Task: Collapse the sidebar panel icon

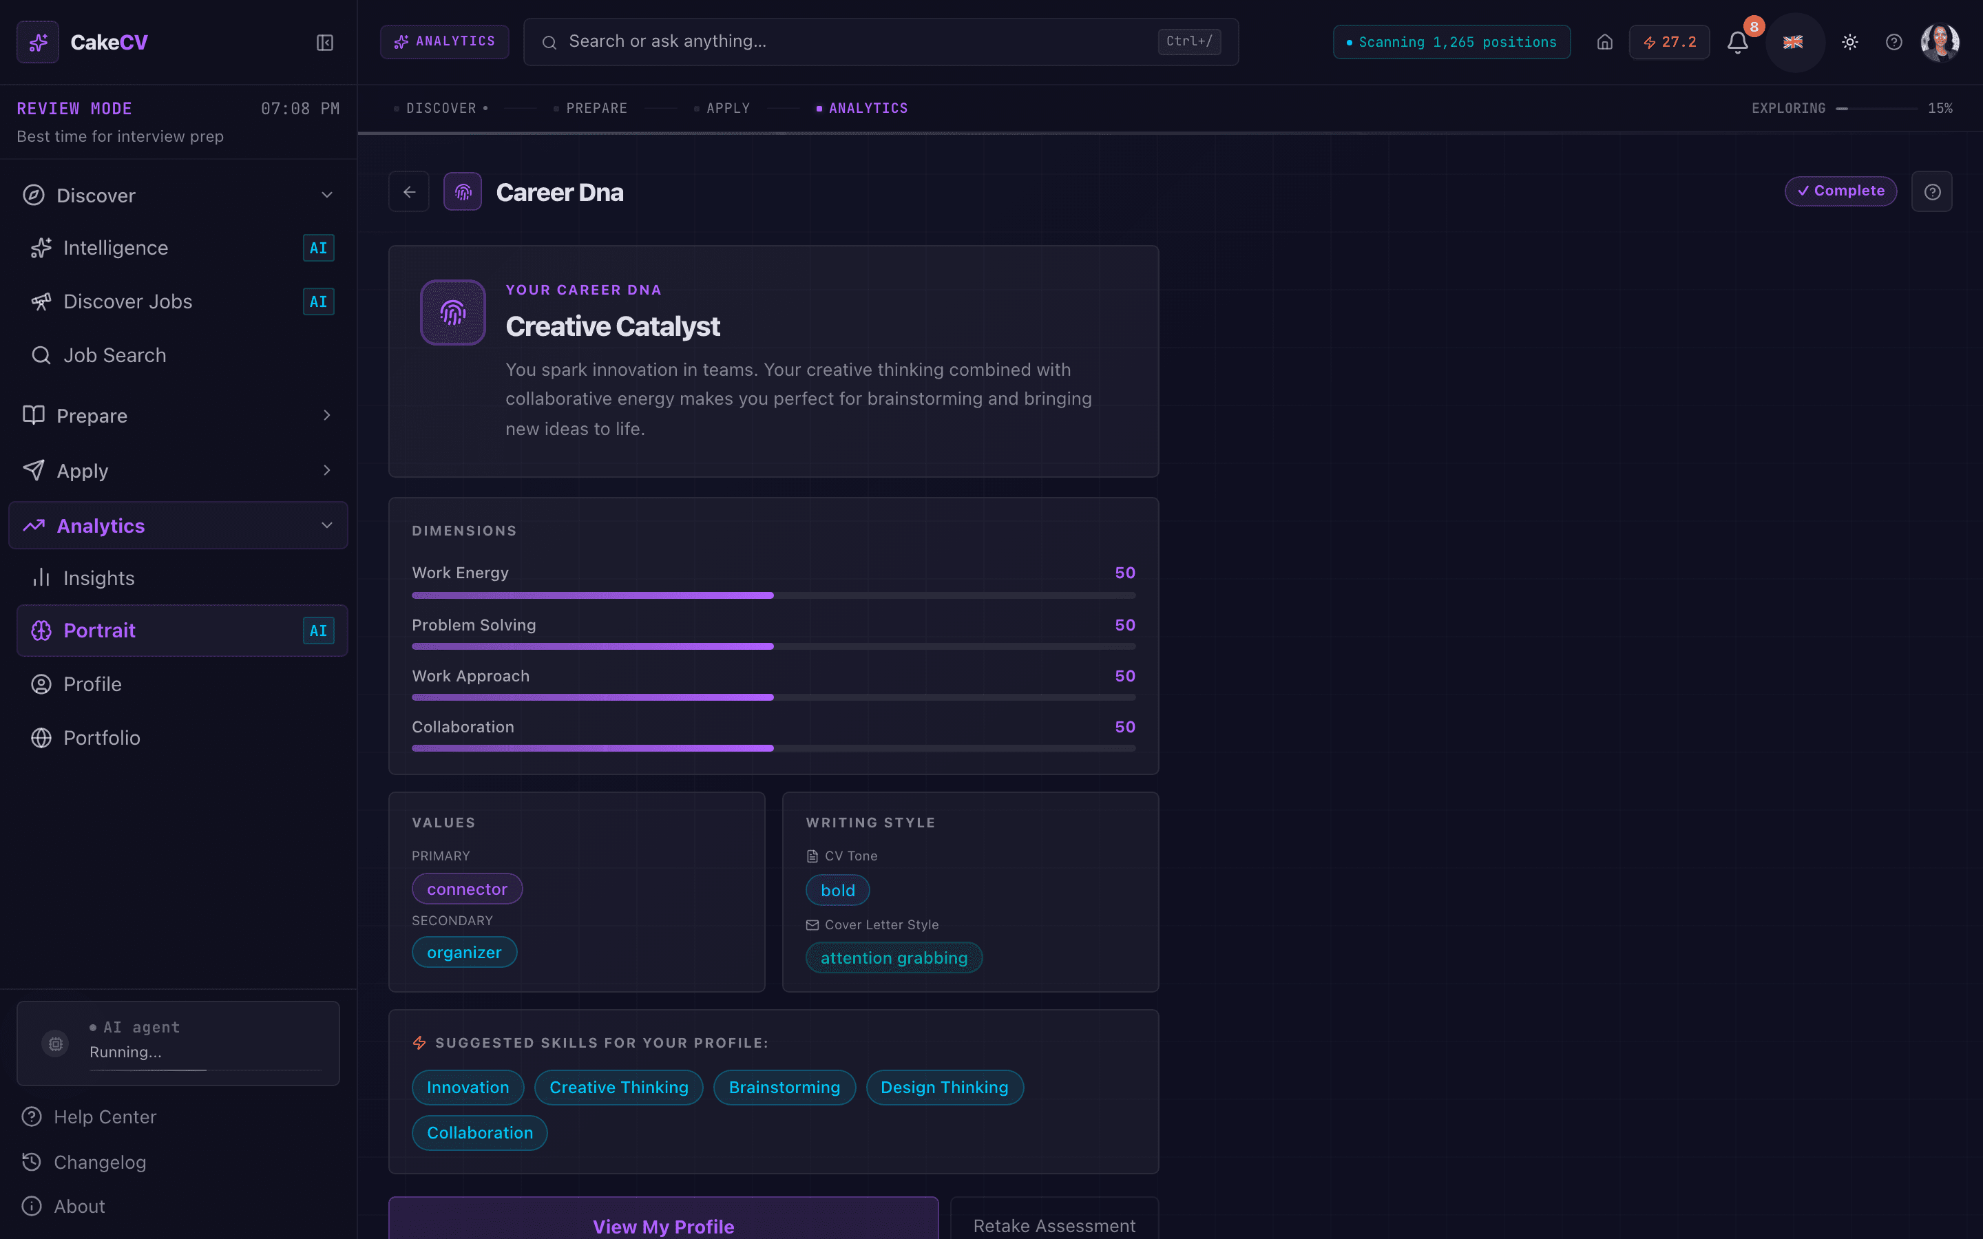Action: [324, 43]
